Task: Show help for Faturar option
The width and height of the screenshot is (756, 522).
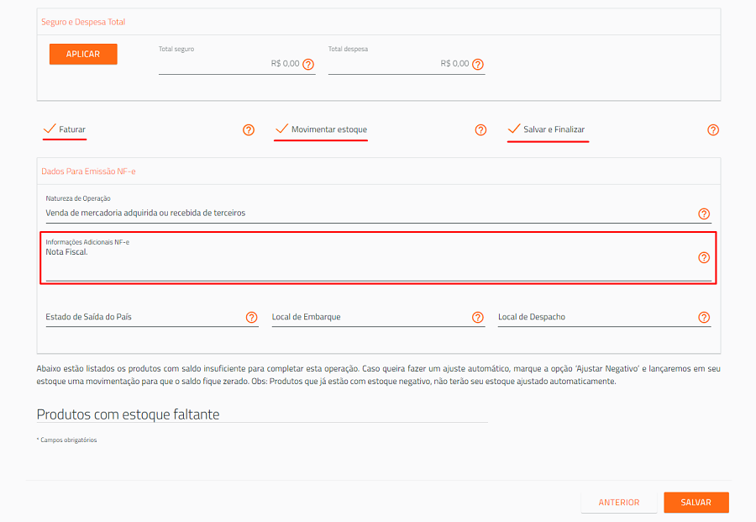Action: click(x=249, y=129)
